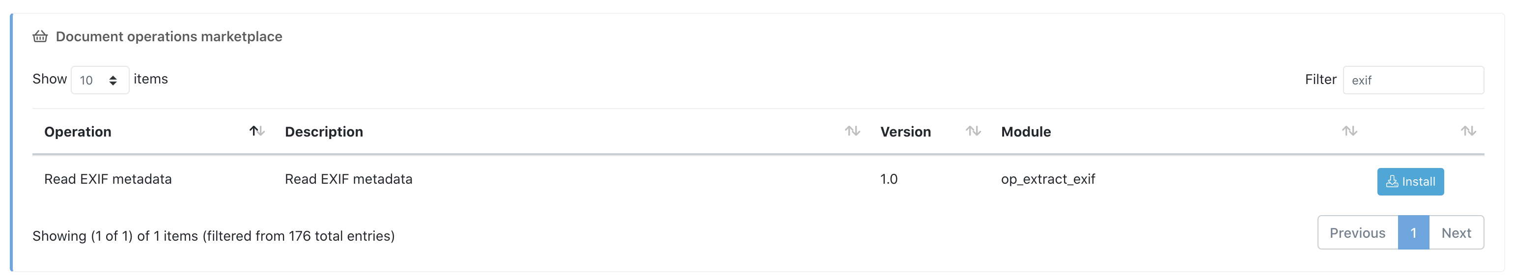Select the op_extract_exif module cell
1513x279 pixels.
[x=1048, y=179]
